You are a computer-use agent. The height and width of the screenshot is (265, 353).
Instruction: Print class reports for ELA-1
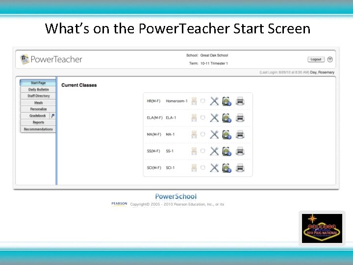click(240, 118)
